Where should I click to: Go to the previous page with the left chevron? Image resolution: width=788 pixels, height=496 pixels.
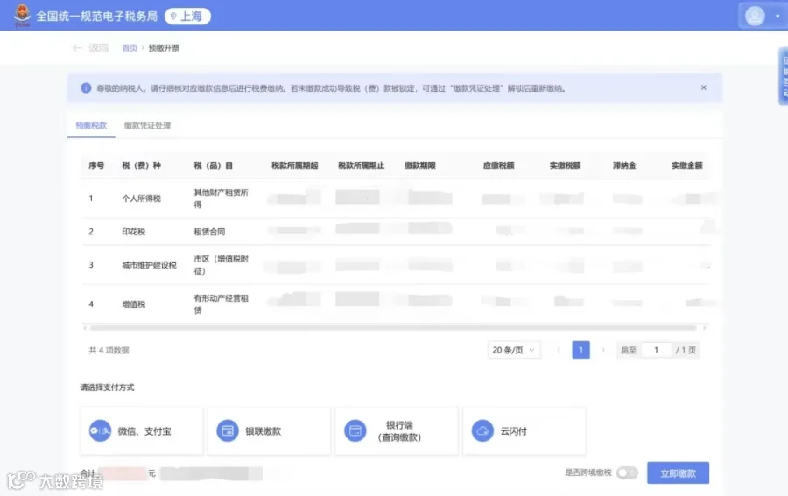[x=559, y=350]
